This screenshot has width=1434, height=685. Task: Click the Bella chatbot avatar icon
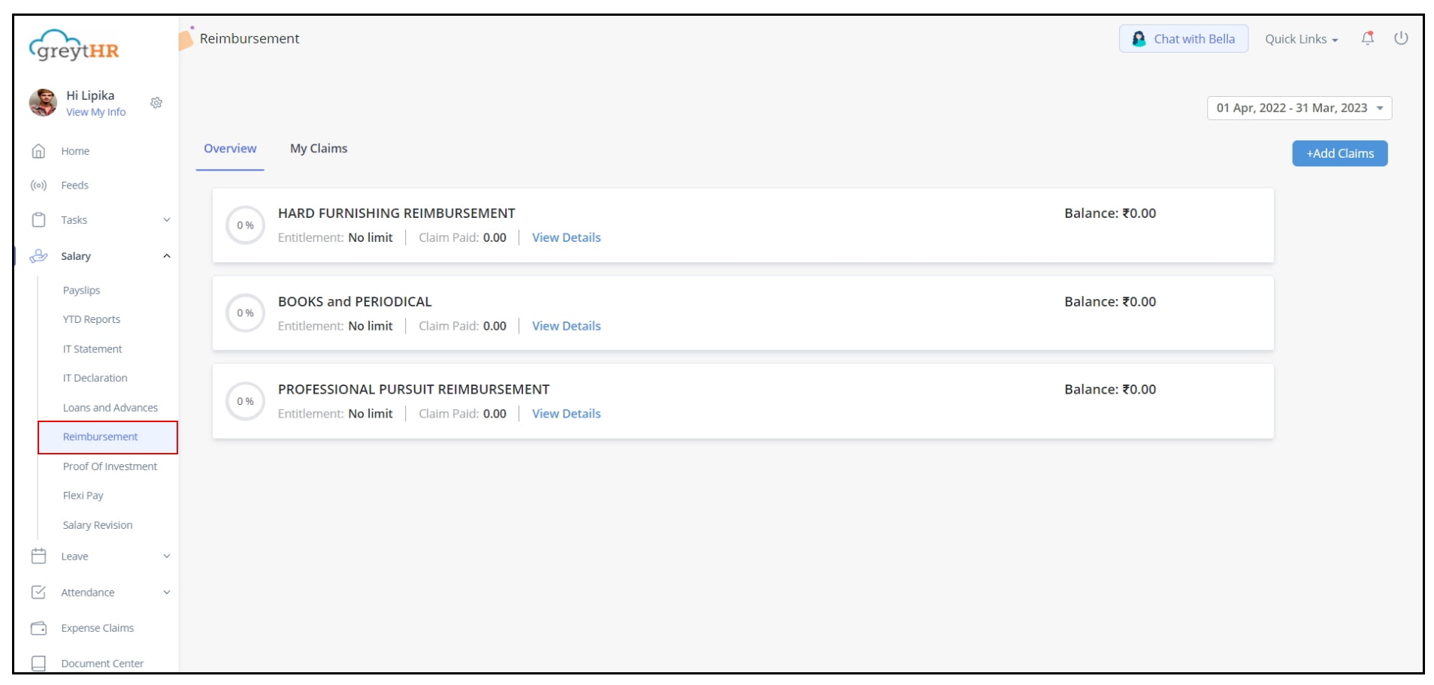pos(1139,39)
